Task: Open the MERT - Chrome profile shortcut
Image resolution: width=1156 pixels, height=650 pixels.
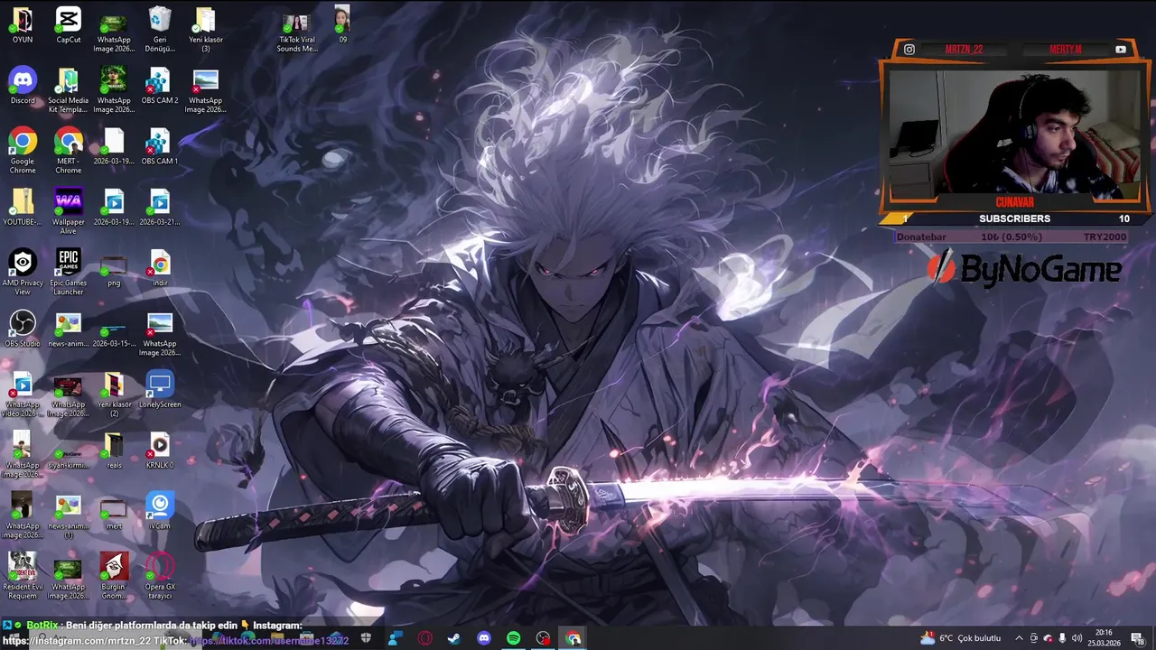Action: click(x=69, y=151)
